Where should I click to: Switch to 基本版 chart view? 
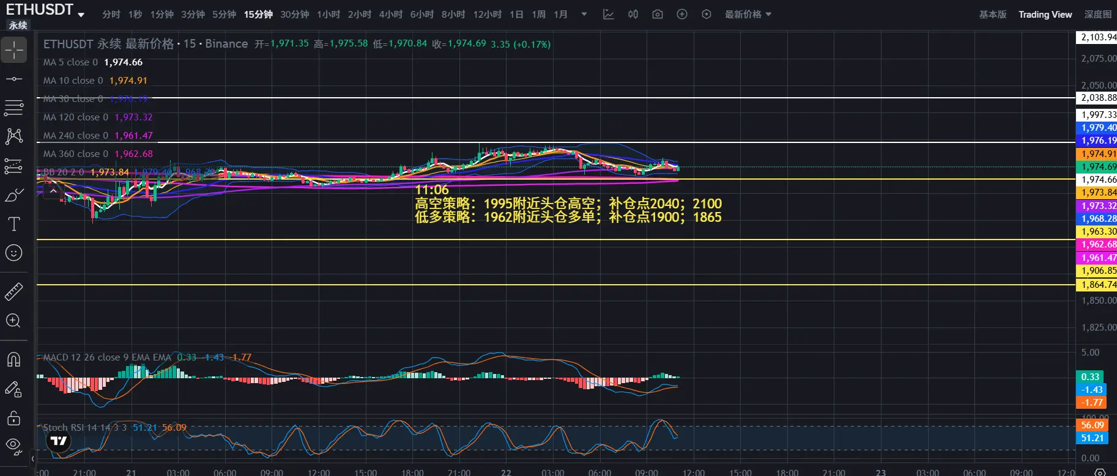click(993, 14)
